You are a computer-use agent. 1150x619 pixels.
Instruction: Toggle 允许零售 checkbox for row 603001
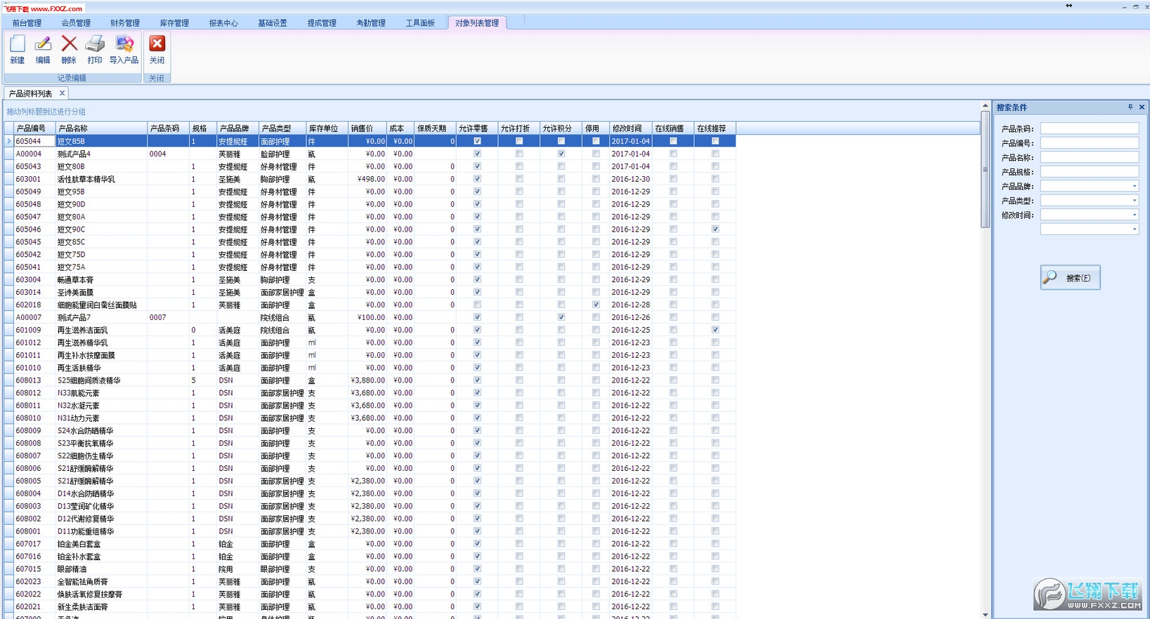pos(477,179)
